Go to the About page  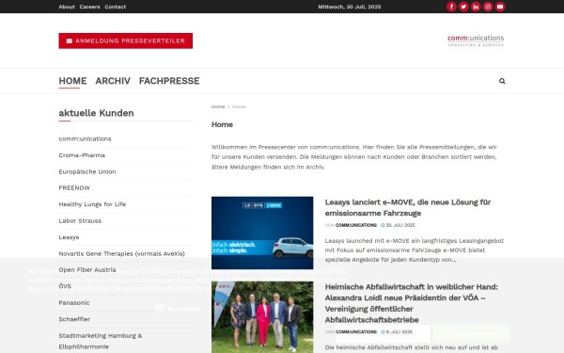click(x=67, y=7)
